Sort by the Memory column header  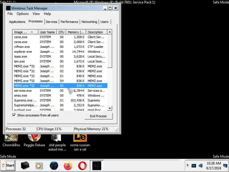click(x=76, y=32)
